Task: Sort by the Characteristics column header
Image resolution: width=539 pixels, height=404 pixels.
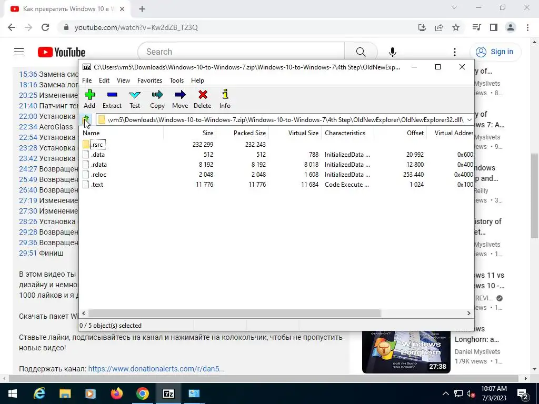Action: point(347,133)
